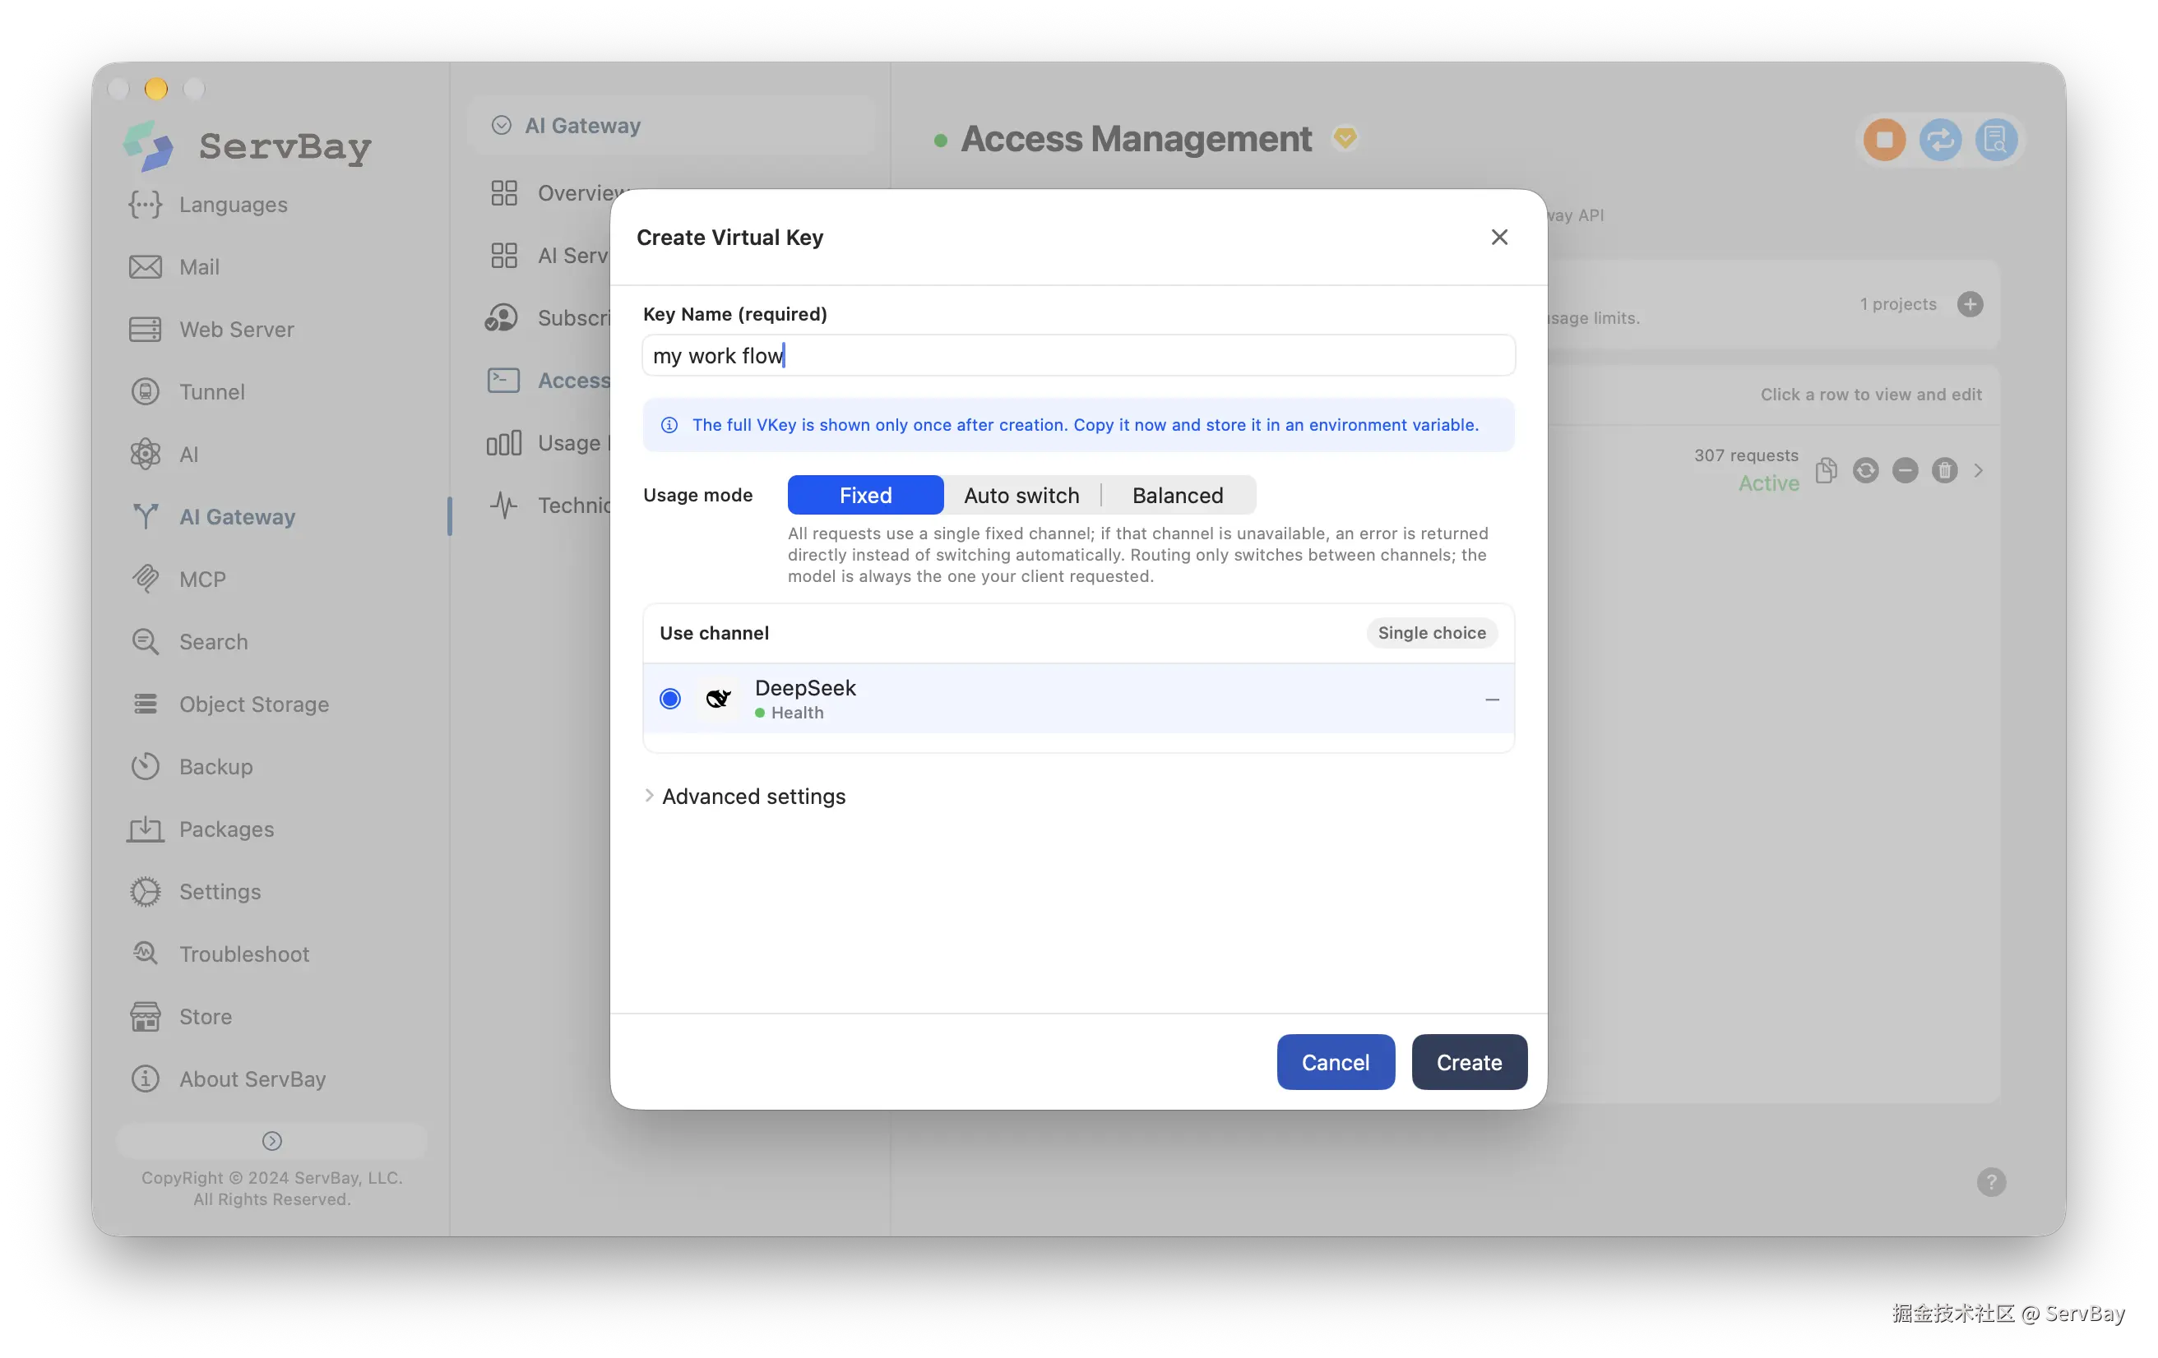Disable the key in the 307 requests row
Viewport: 2158px width, 1358px height.
point(1905,471)
